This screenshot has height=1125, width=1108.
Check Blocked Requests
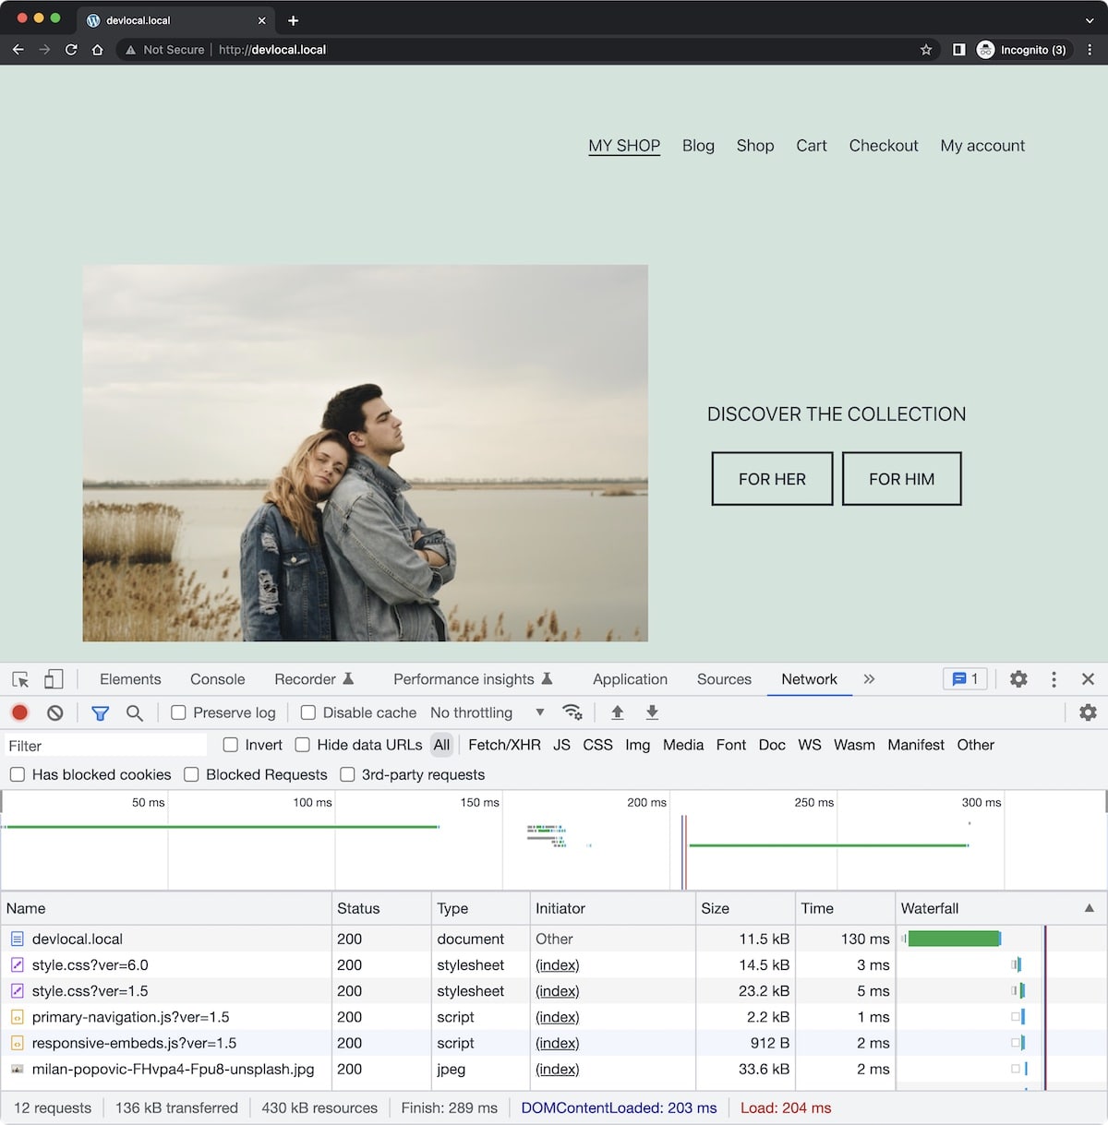point(191,774)
